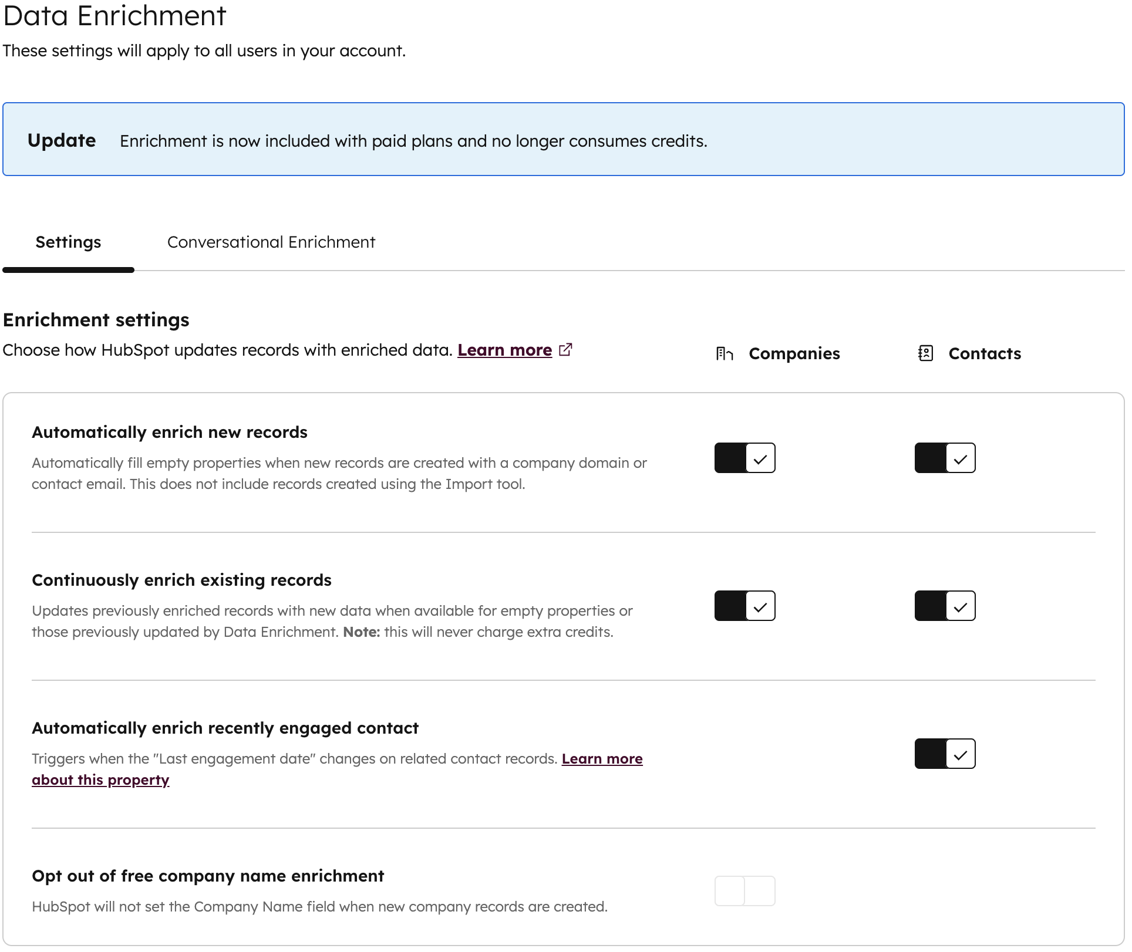This screenshot has height=952, width=1132.
Task: Click the Data Enrichment page title
Action: tap(114, 16)
